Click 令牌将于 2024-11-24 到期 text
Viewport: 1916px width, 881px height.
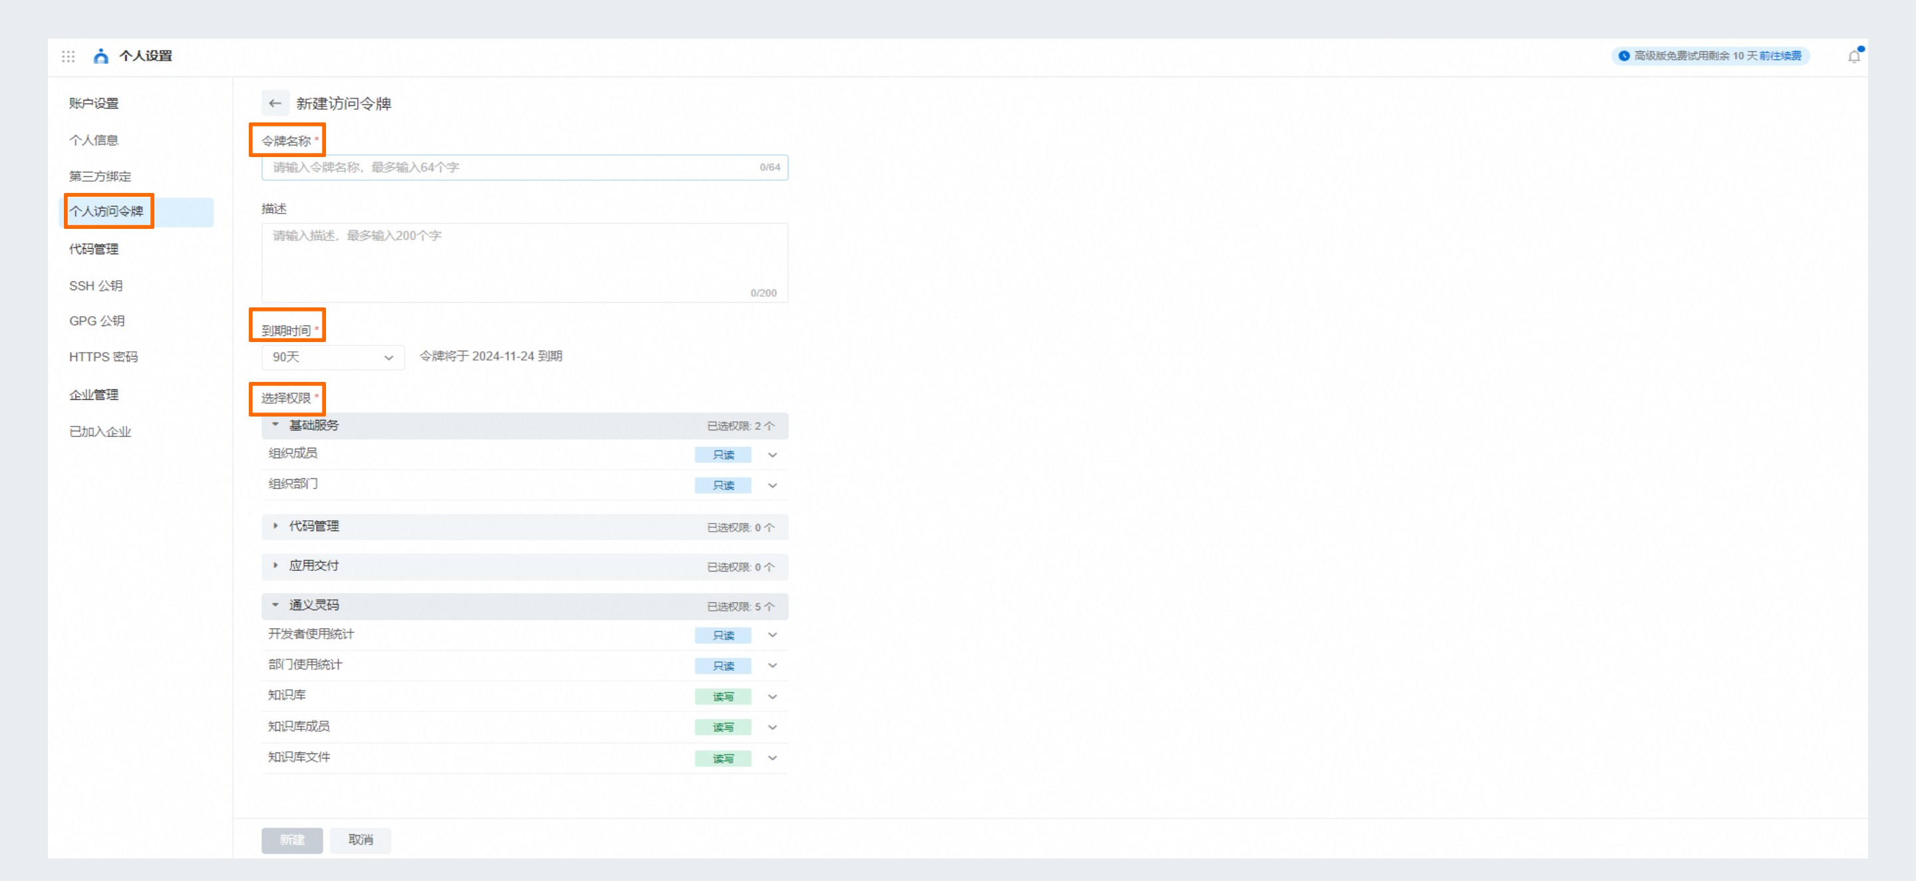[491, 357]
